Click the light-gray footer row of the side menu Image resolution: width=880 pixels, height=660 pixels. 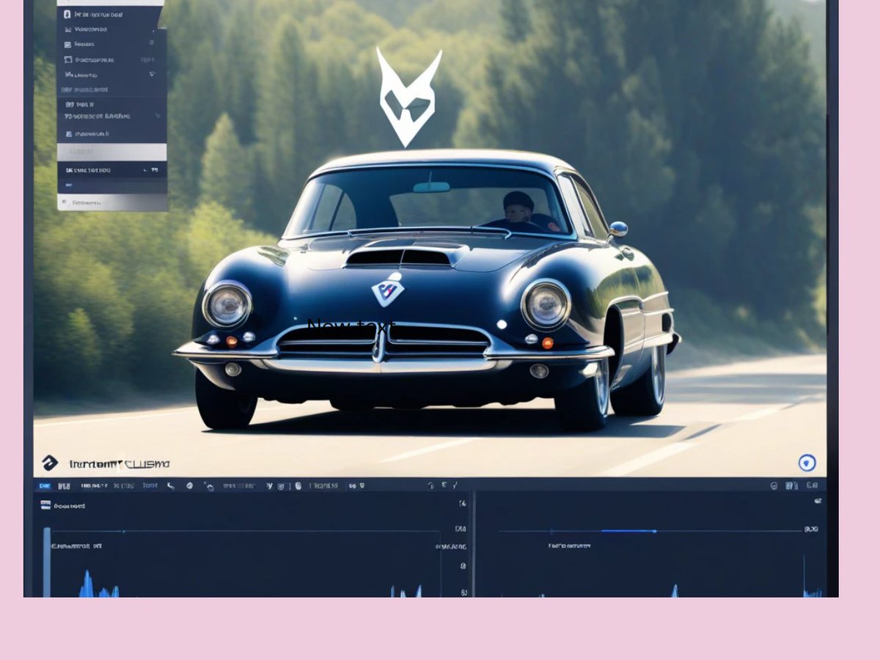(x=112, y=202)
